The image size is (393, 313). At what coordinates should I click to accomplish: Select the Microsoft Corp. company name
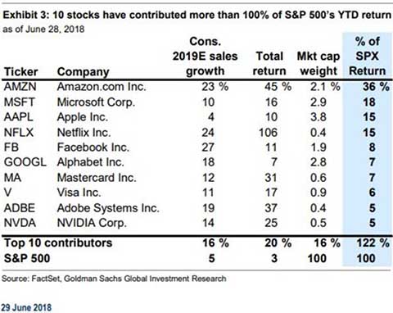[96, 102]
